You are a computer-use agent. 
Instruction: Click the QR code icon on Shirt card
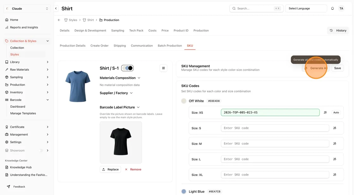tap(163, 68)
